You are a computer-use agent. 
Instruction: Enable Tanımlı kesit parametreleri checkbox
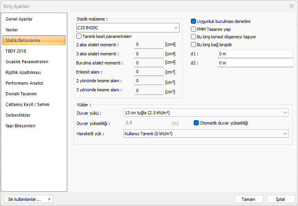(79, 36)
